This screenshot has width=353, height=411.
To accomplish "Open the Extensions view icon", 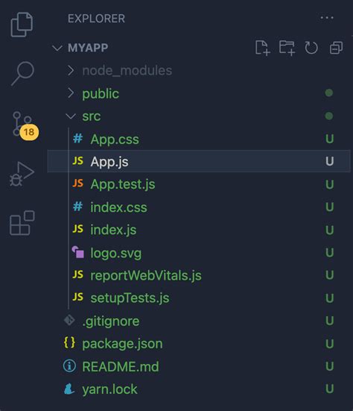I will [22, 223].
